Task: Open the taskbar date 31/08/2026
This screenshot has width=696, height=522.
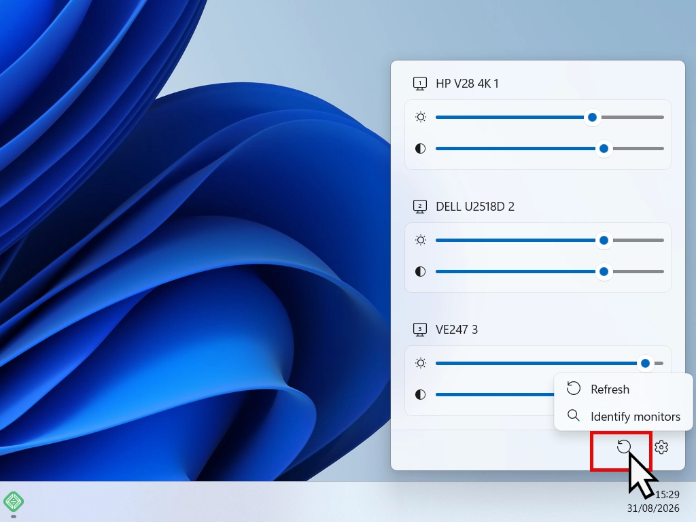Action: [x=653, y=508]
